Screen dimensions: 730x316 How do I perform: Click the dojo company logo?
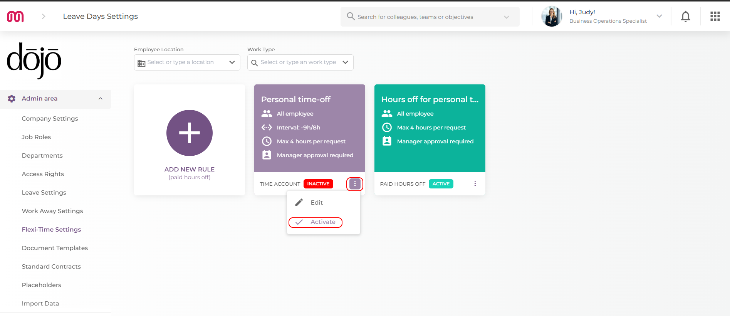pyautogui.click(x=34, y=61)
